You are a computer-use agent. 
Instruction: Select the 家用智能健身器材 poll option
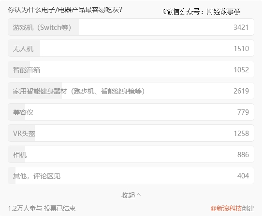click(x=131, y=91)
